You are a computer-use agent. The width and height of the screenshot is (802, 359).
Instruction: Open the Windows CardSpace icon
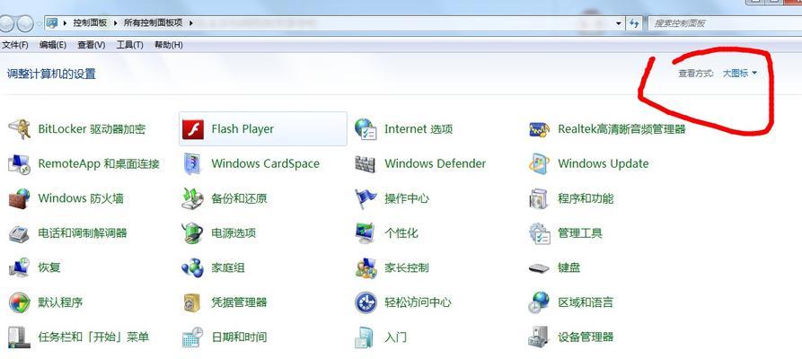click(193, 163)
